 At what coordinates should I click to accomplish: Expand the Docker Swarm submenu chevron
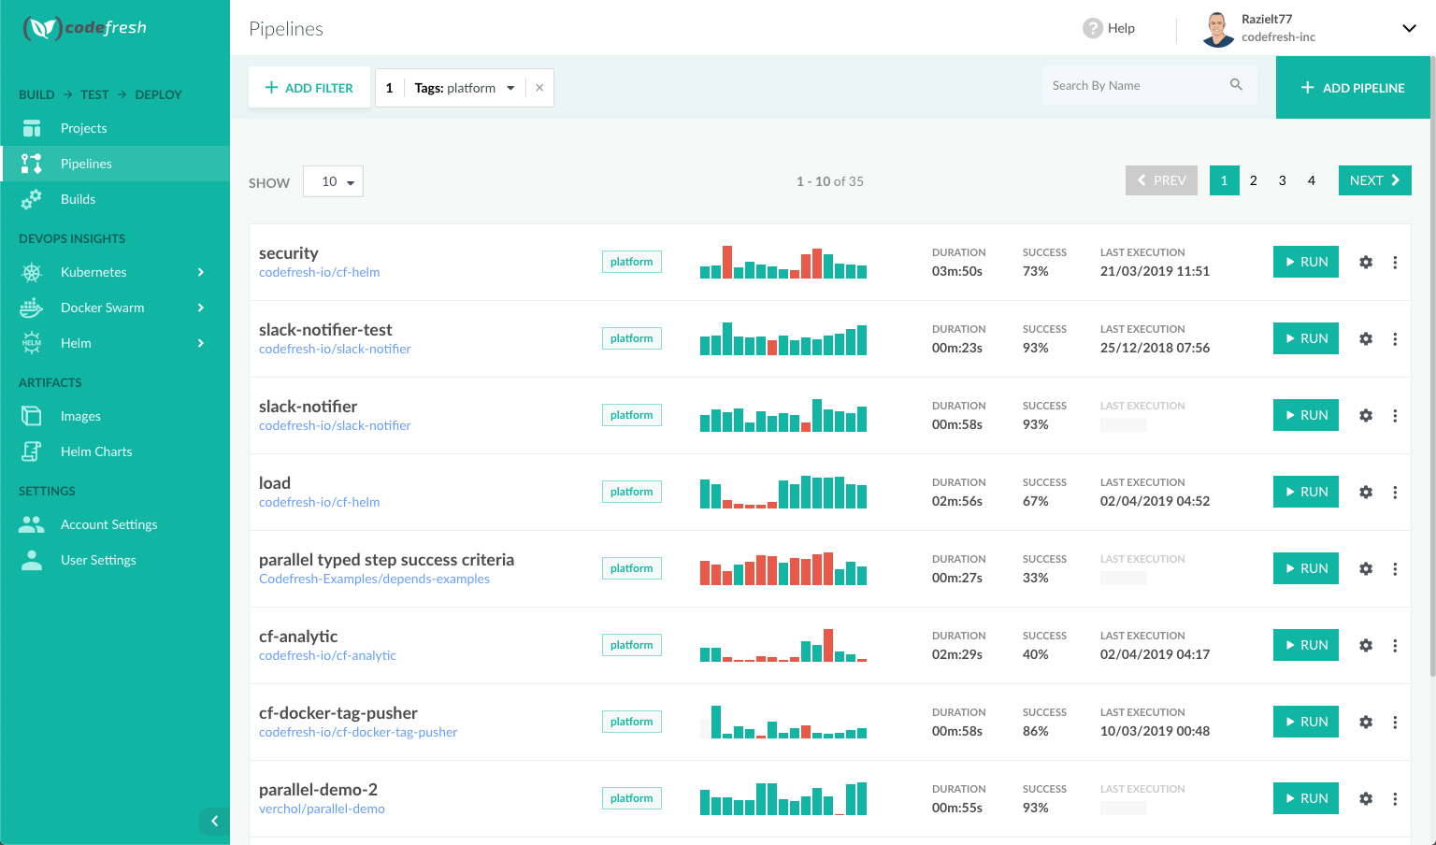tap(200, 308)
